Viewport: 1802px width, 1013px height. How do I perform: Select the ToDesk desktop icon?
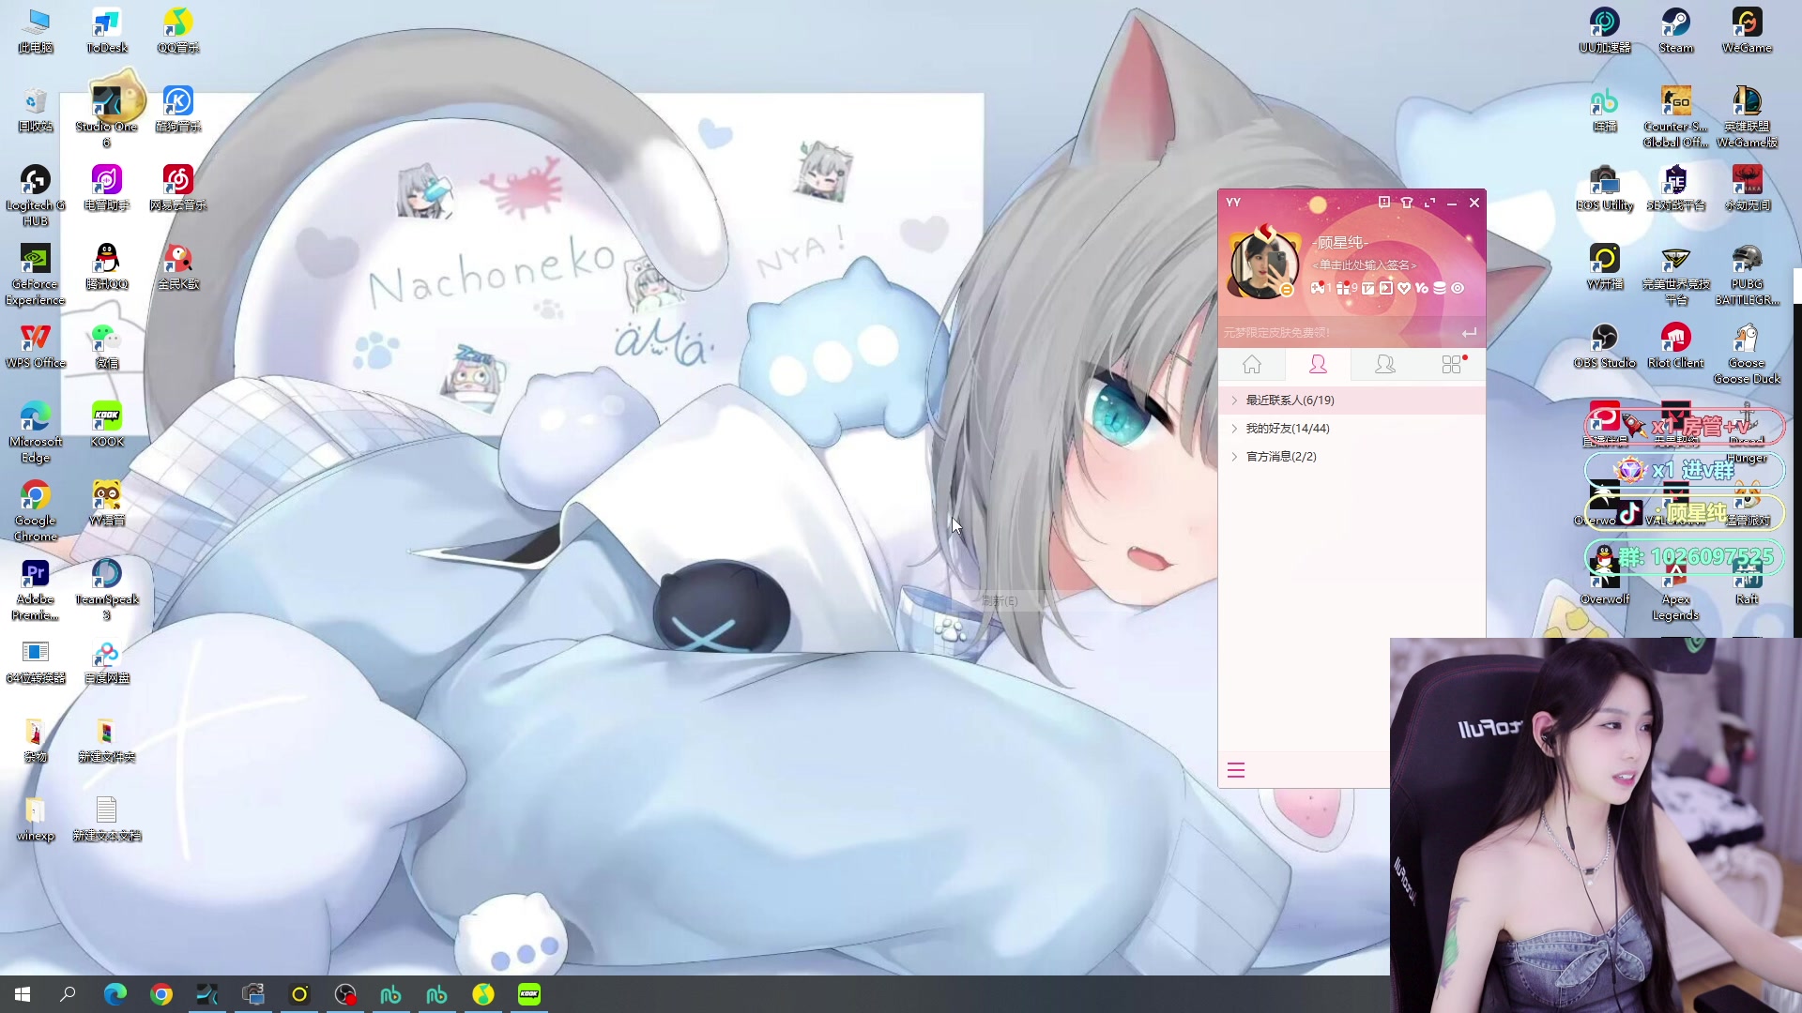click(x=106, y=29)
